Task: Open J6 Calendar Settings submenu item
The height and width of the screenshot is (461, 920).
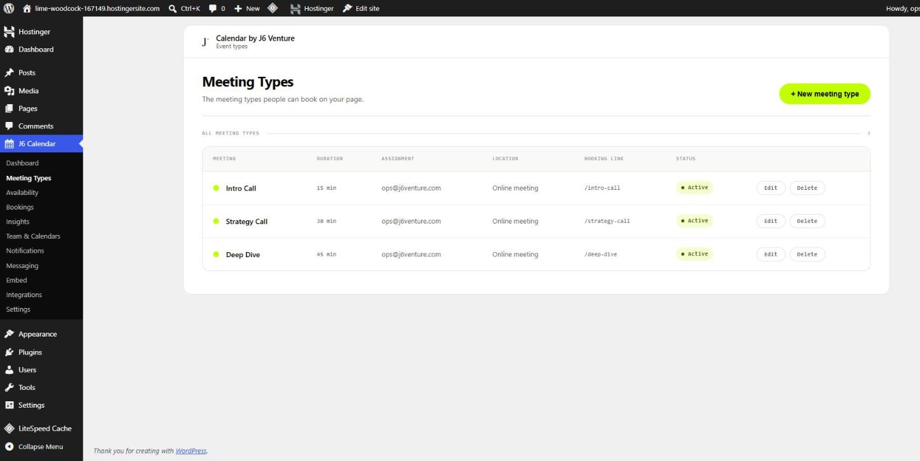Action: tap(18, 310)
